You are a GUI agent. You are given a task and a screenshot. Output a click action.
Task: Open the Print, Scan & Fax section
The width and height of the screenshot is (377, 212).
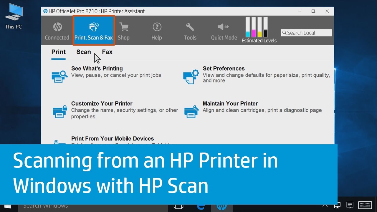tap(94, 31)
